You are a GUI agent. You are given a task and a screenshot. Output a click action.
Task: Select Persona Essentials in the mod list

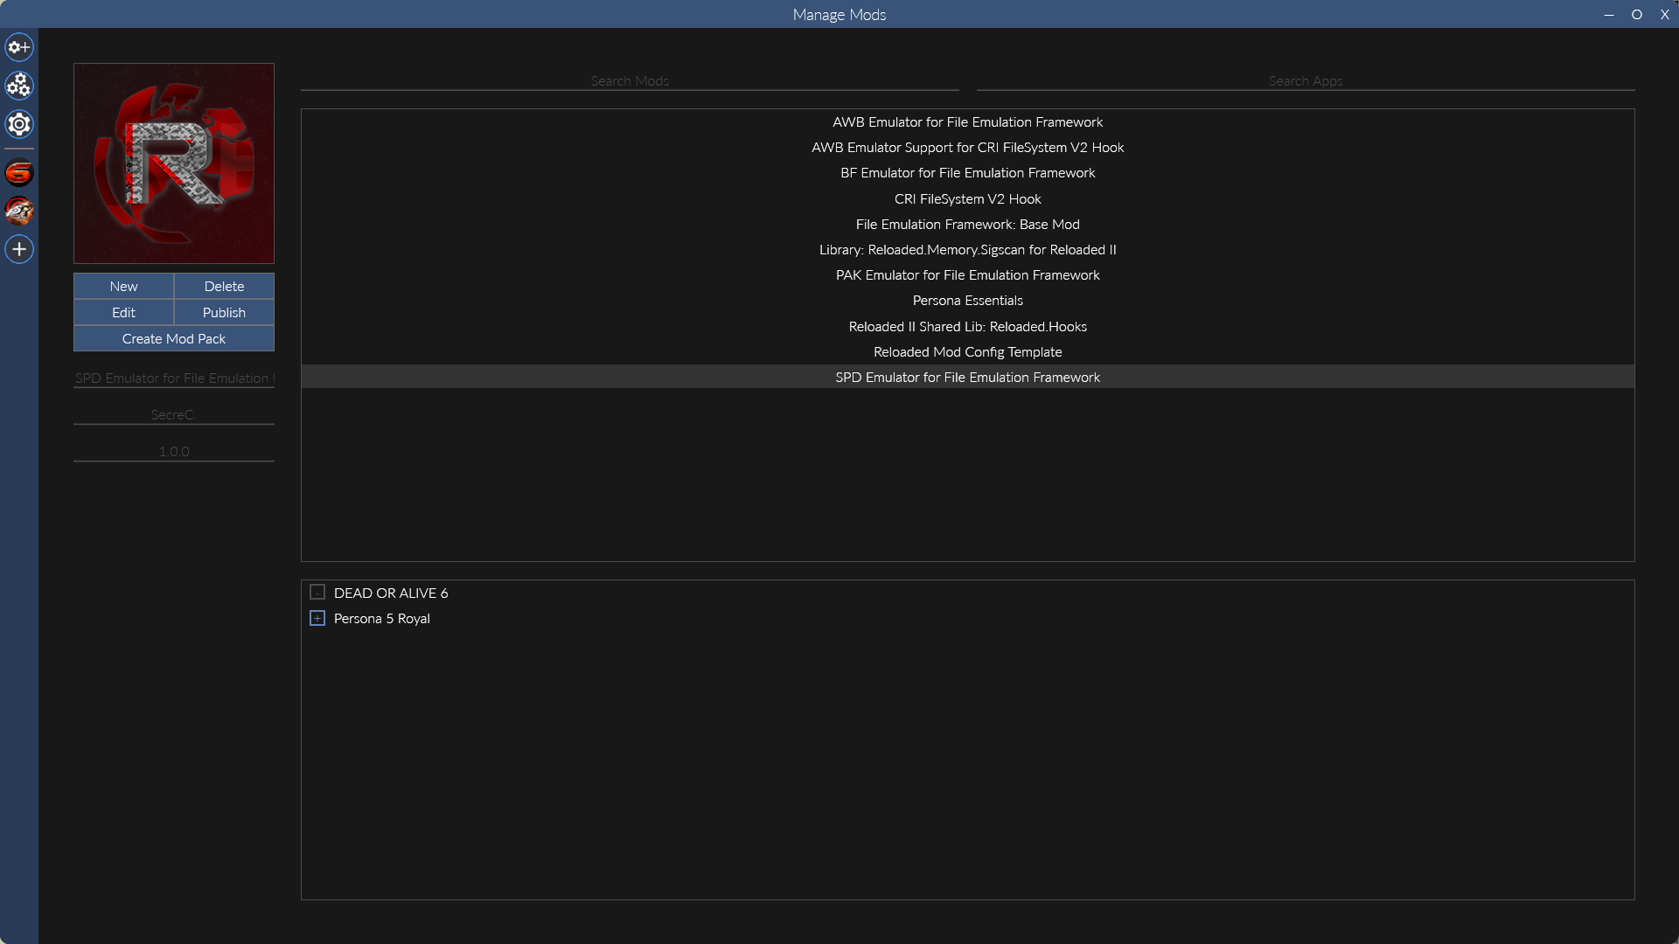coord(967,301)
